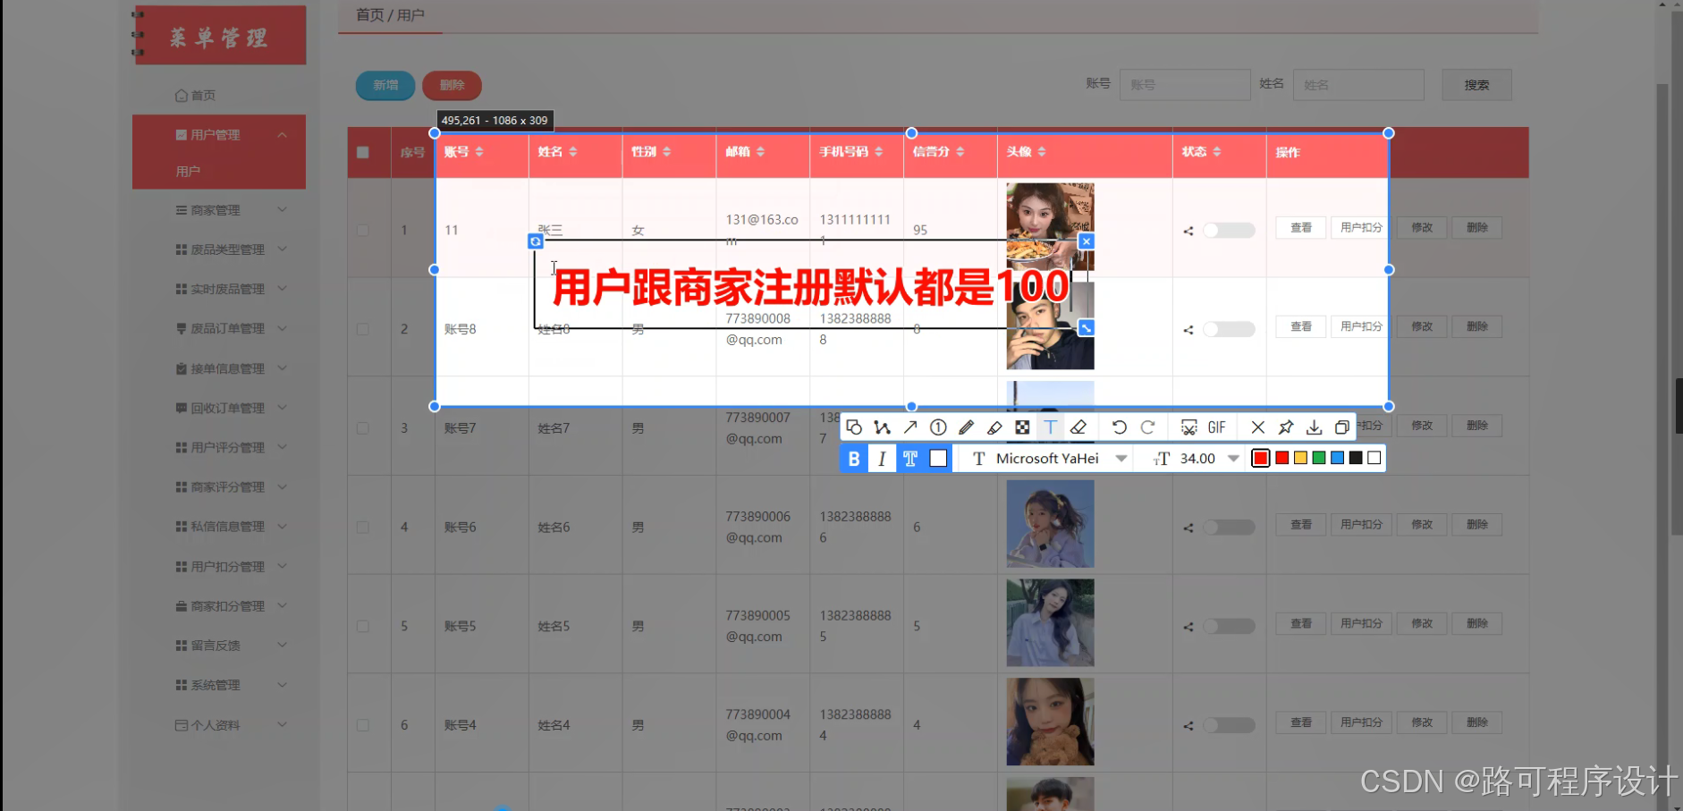Select the arrow annotation tool
Image resolution: width=1683 pixels, height=811 pixels.
click(910, 427)
